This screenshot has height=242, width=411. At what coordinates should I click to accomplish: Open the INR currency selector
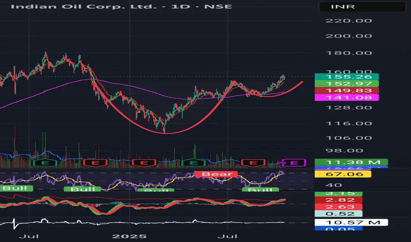362,7
